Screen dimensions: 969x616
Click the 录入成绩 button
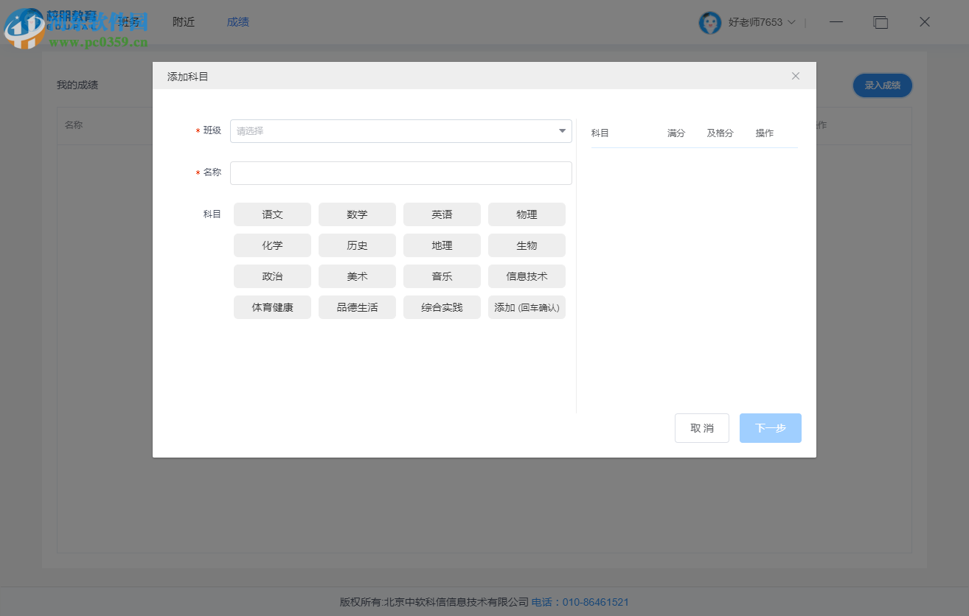pos(882,85)
